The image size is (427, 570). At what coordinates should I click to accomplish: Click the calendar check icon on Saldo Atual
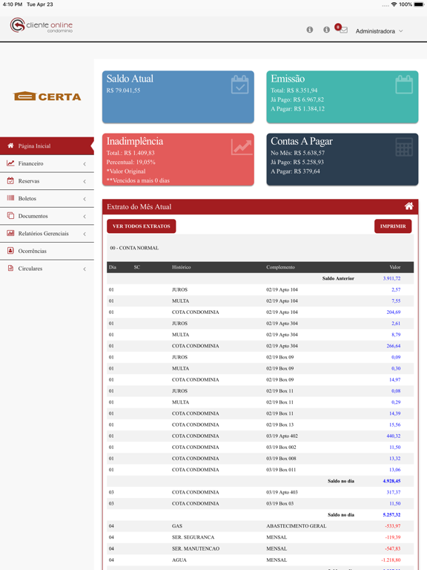point(240,85)
